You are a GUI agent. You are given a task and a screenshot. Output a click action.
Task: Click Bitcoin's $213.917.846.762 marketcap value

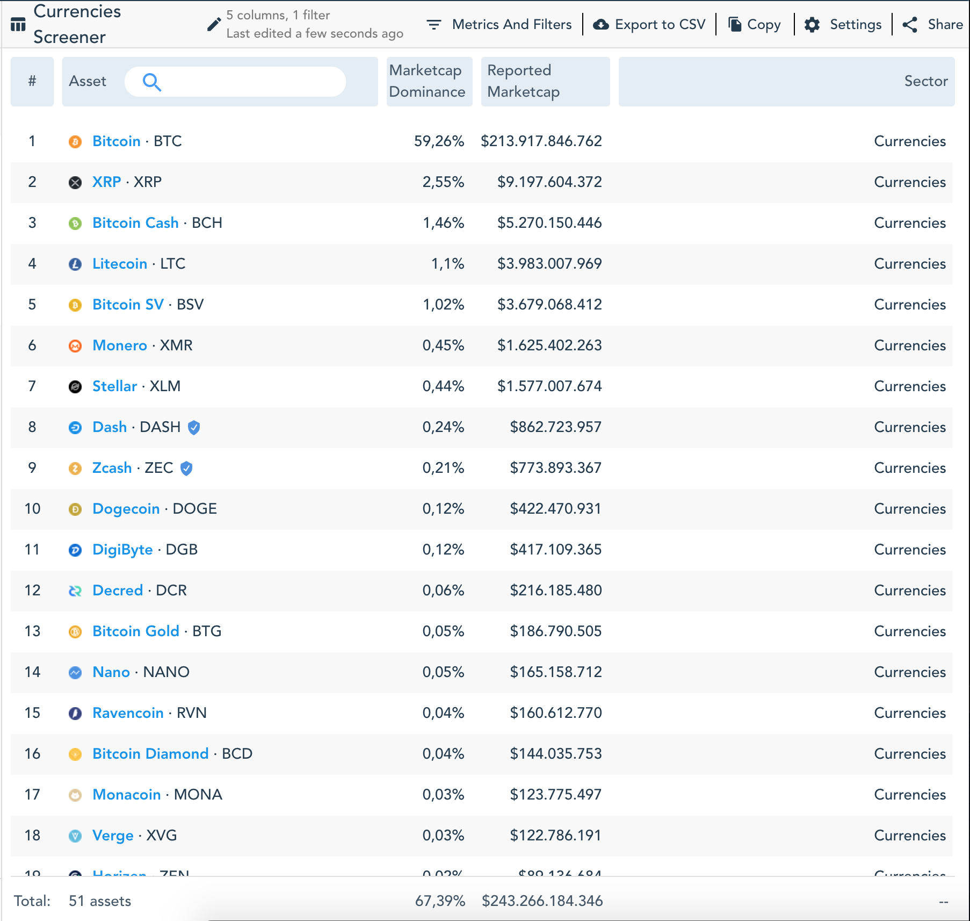pos(541,141)
